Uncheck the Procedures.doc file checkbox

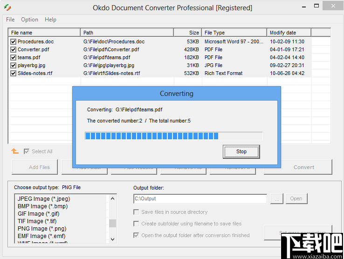(13, 41)
